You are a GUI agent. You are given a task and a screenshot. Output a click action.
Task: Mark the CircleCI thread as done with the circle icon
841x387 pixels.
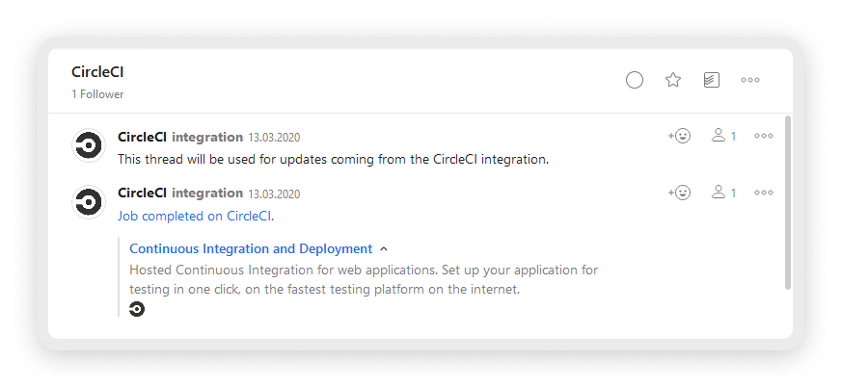click(x=634, y=80)
